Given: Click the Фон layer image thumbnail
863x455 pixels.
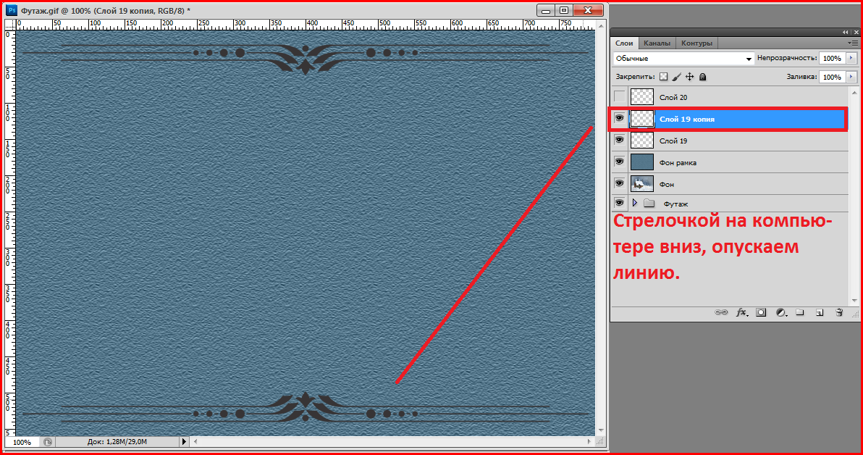Looking at the screenshot, I should [641, 183].
